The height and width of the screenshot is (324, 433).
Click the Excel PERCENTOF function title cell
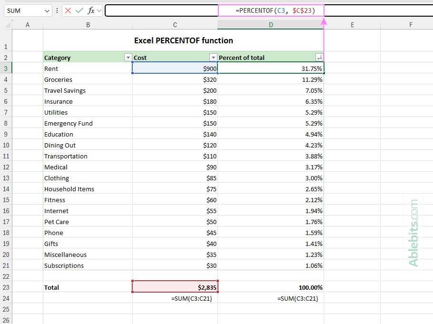pos(183,41)
